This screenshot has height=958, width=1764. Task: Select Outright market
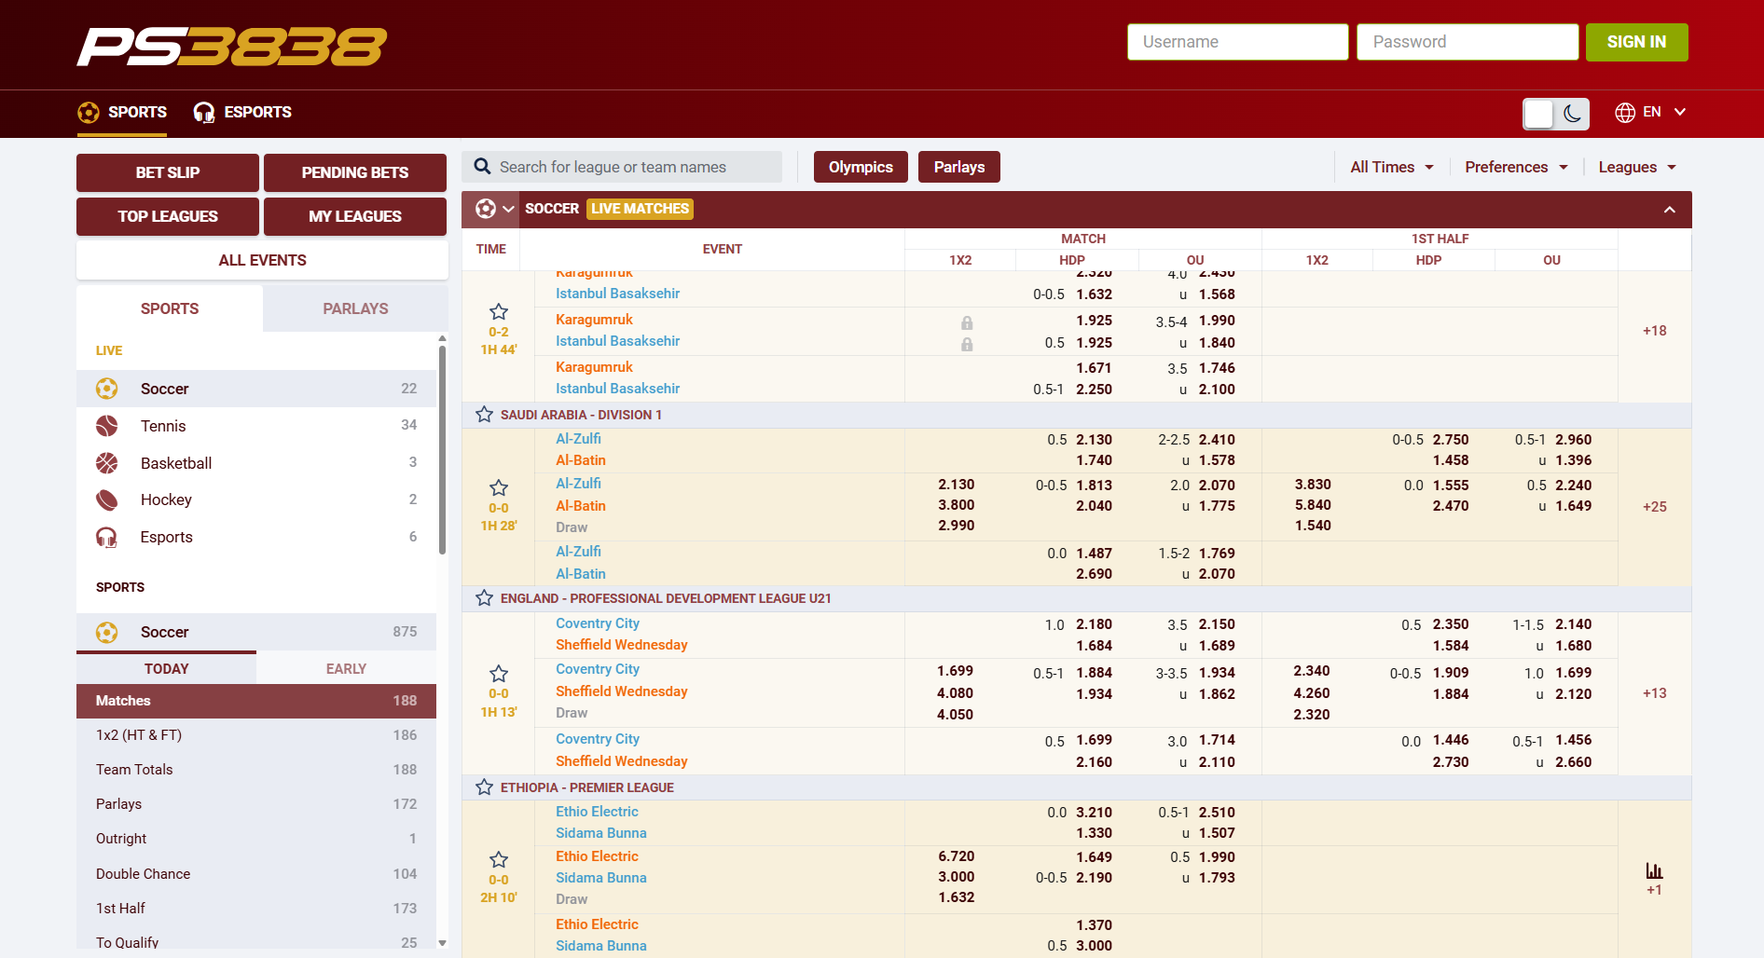pos(256,839)
